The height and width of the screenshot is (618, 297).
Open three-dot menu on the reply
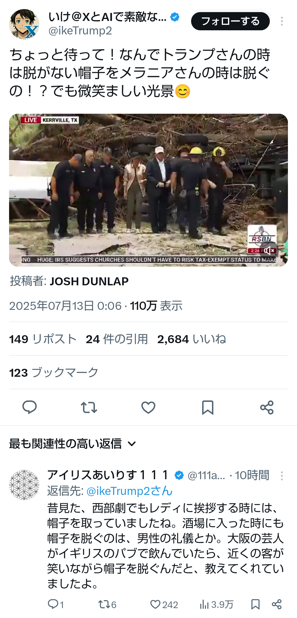pyautogui.click(x=282, y=476)
